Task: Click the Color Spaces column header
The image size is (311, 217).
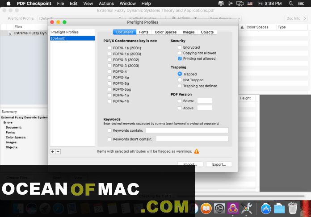Action: (257, 27)
